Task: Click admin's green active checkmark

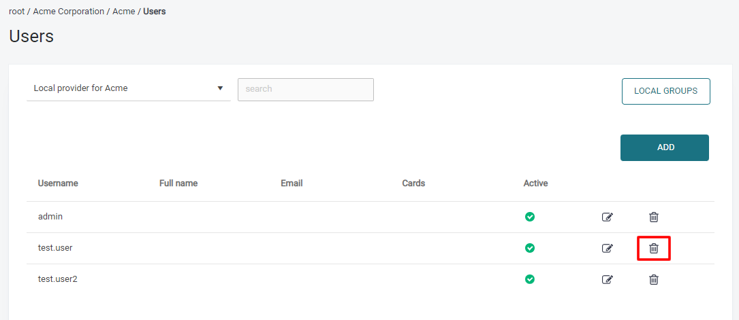Action: point(530,217)
